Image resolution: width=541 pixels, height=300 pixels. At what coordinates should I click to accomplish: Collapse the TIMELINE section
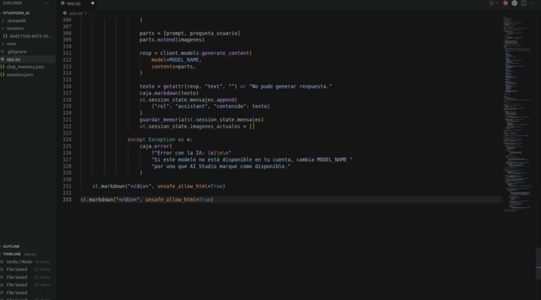(x=11, y=254)
